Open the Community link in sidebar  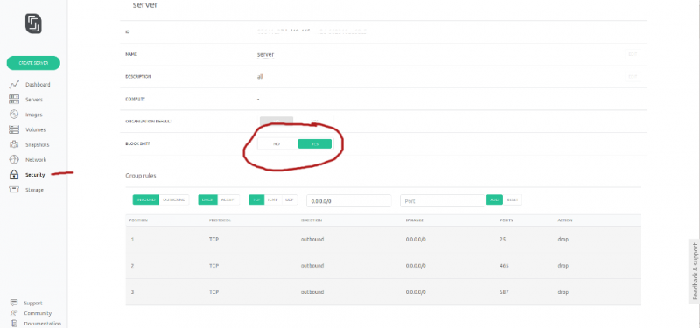[x=38, y=313]
